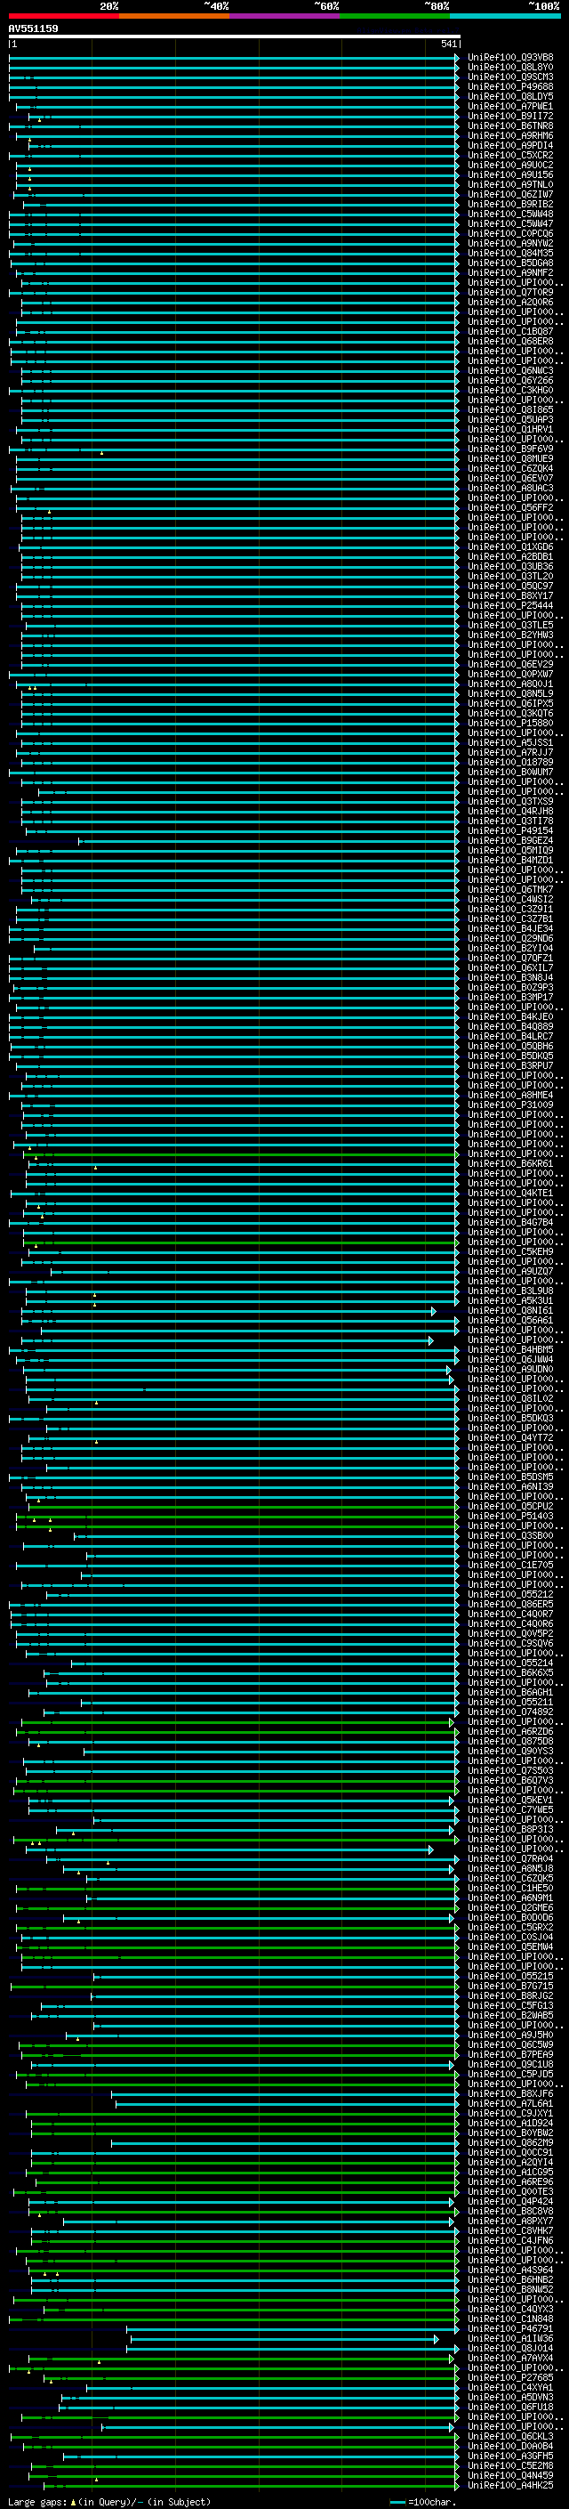Viewport: 569px width, 2509px height.
Task: Click hit label UniRef100_Q5CPU2
Action: pyautogui.click(x=510, y=1507)
